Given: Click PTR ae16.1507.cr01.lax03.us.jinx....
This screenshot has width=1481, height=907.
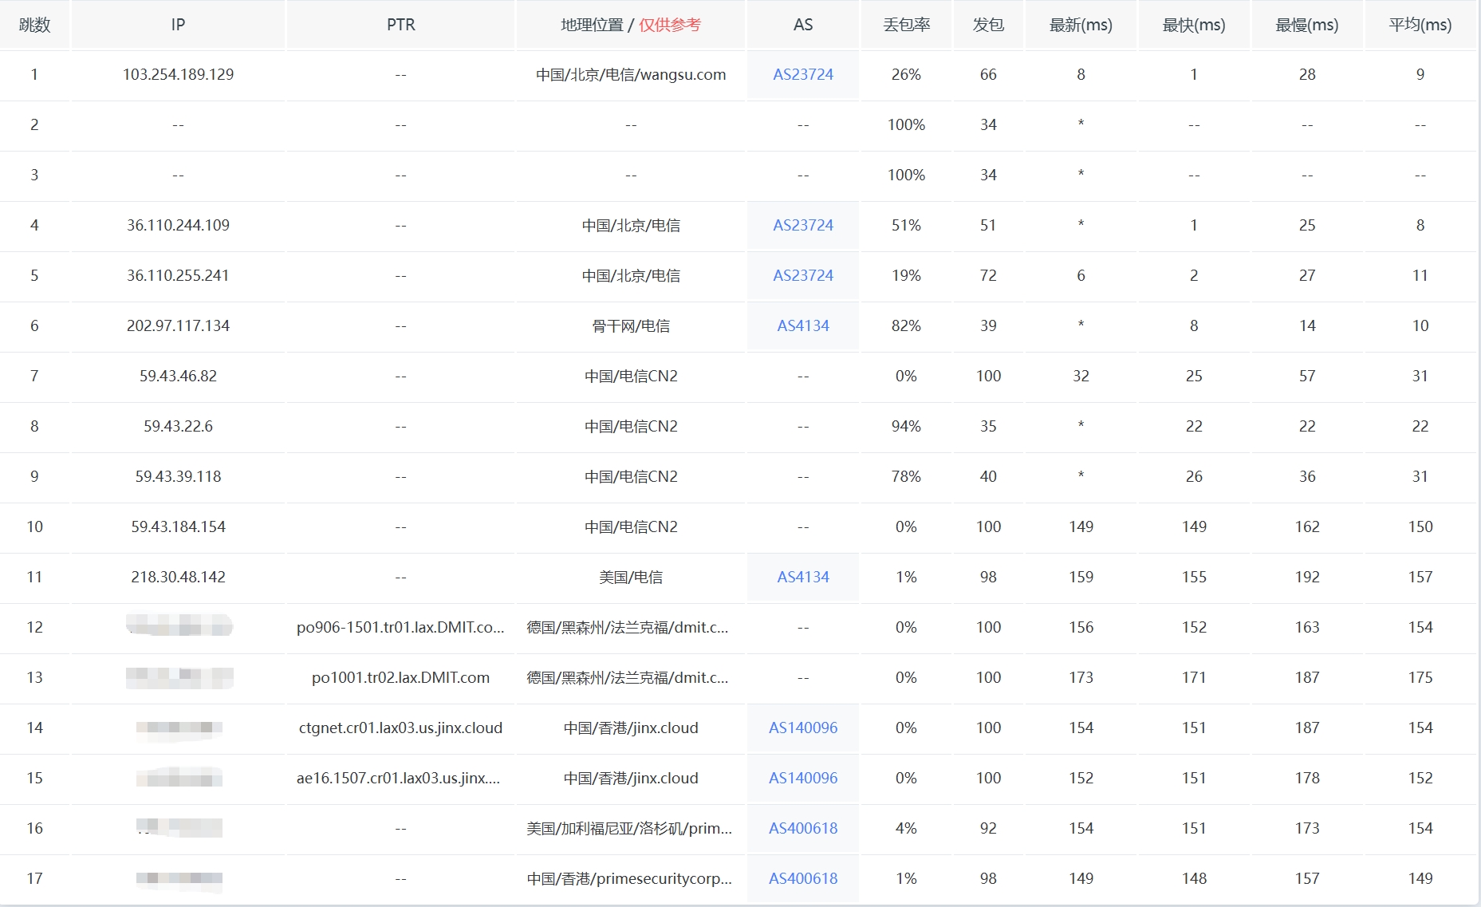Looking at the screenshot, I should [399, 778].
